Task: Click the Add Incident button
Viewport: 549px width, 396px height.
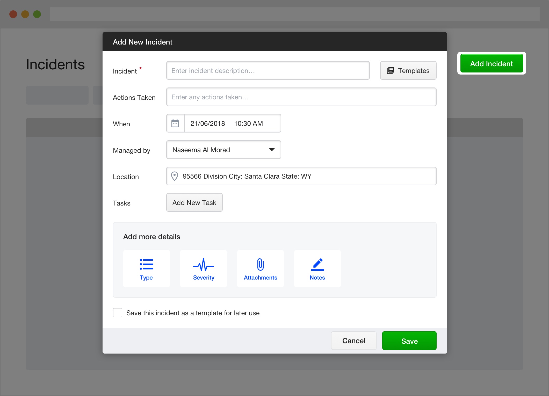Action: (x=492, y=63)
